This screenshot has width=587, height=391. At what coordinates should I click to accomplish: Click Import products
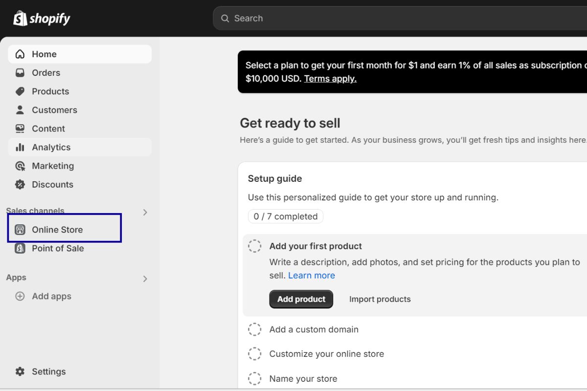pyautogui.click(x=380, y=299)
